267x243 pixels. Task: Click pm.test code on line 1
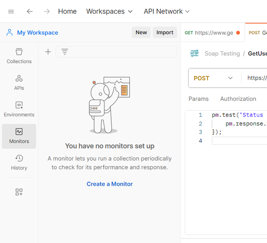point(224,115)
